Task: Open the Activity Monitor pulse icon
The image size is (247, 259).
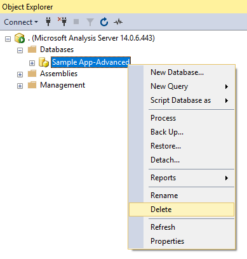Action: click(118, 22)
